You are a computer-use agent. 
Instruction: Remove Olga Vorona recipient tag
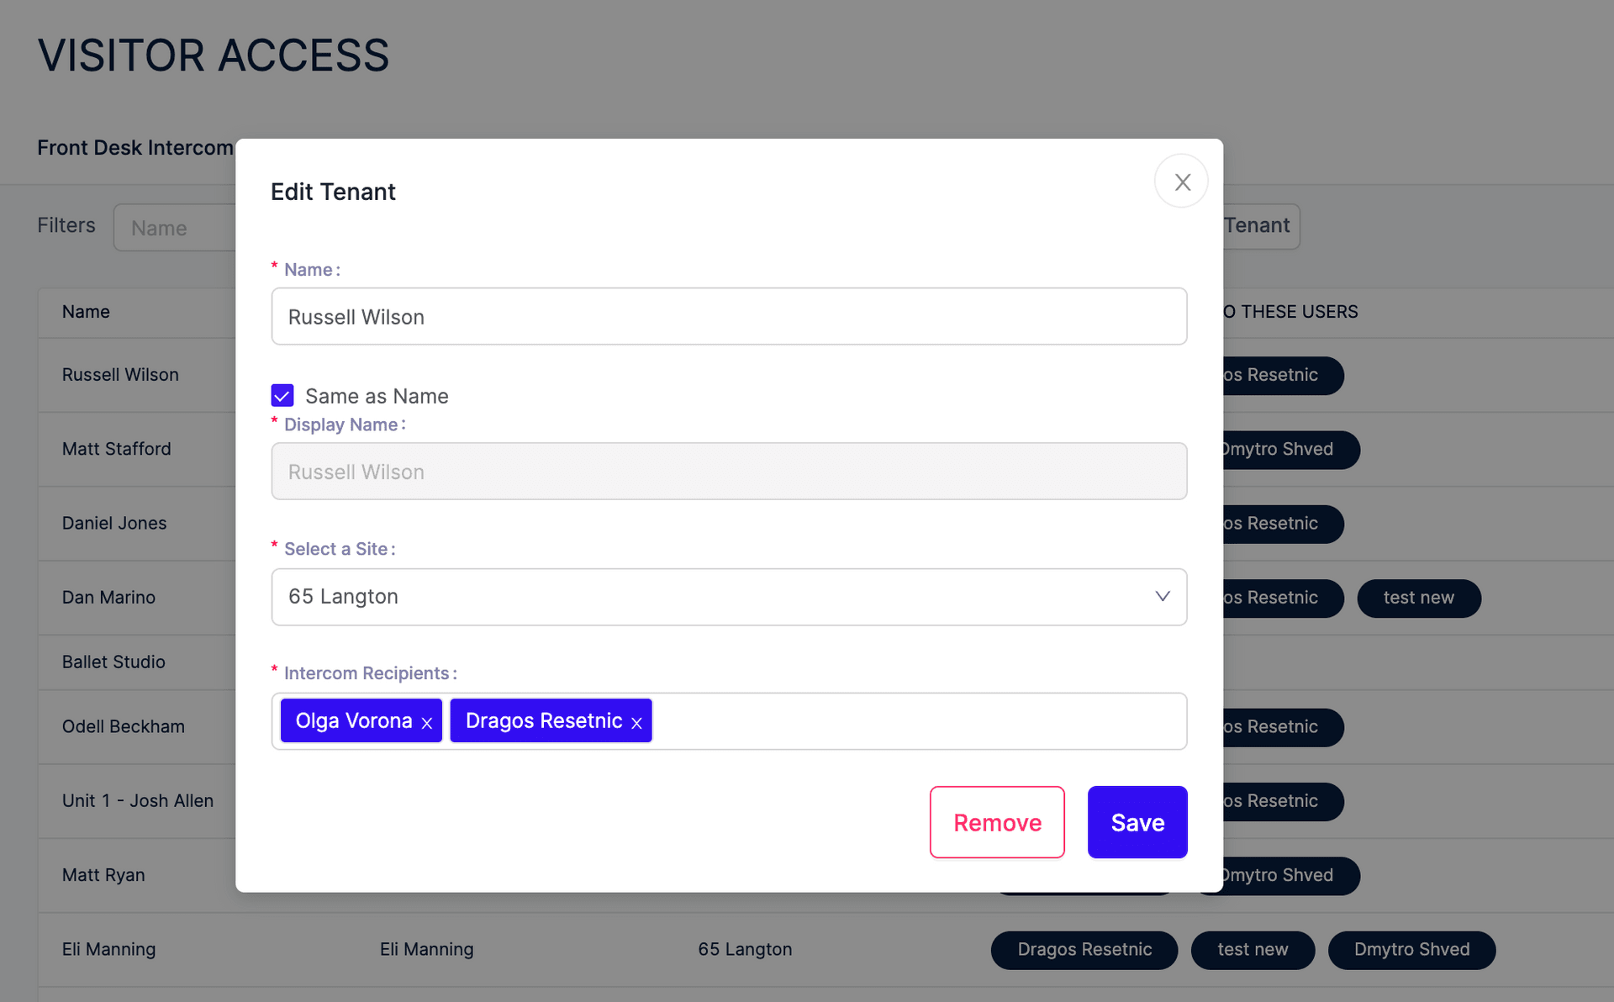coord(427,723)
